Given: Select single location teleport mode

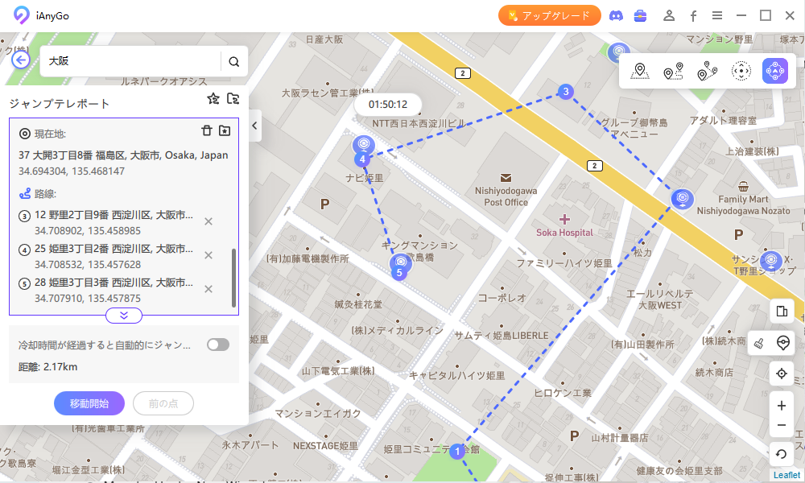Looking at the screenshot, I should pos(640,72).
